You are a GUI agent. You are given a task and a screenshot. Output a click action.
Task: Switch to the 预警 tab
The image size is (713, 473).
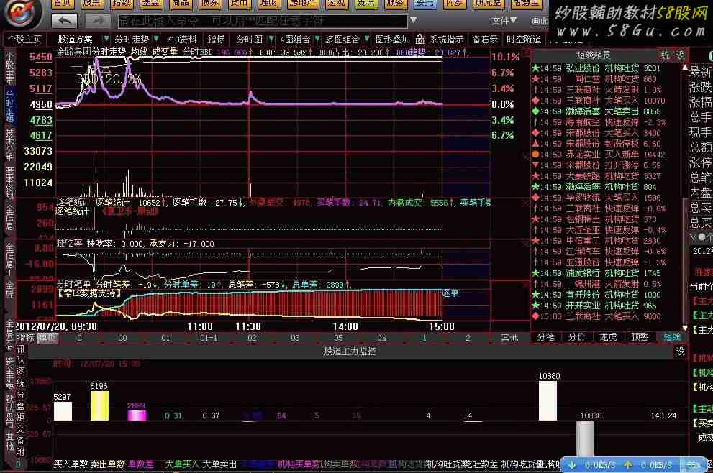[640, 337]
